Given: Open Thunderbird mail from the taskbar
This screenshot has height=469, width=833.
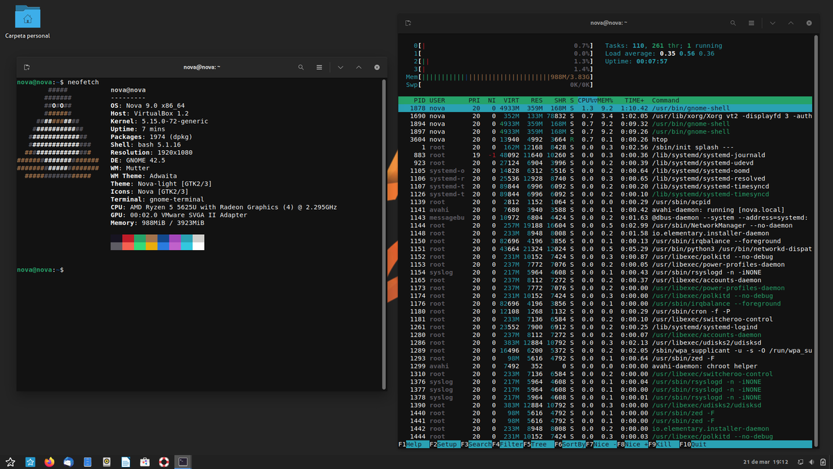Looking at the screenshot, I should coord(68,461).
